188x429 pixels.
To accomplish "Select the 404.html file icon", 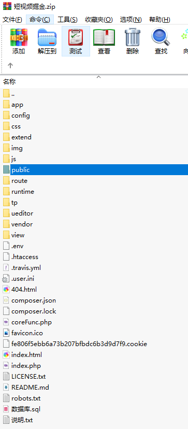I will tap(6, 290).
